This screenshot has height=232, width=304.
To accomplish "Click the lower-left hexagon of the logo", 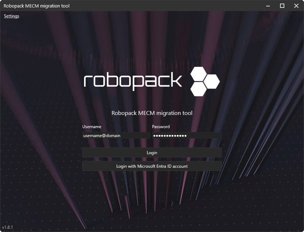I will point(197,89).
